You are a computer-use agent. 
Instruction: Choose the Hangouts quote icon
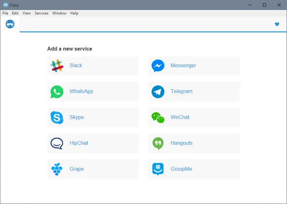158,143
